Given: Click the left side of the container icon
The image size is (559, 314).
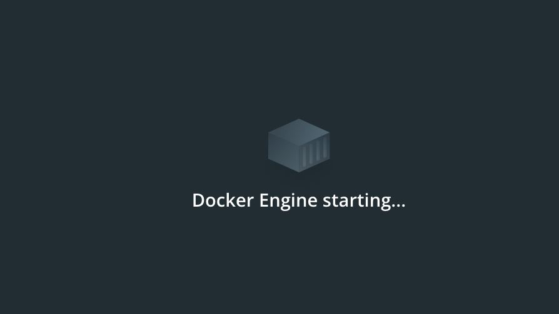Looking at the screenshot, I should point(283,151).
